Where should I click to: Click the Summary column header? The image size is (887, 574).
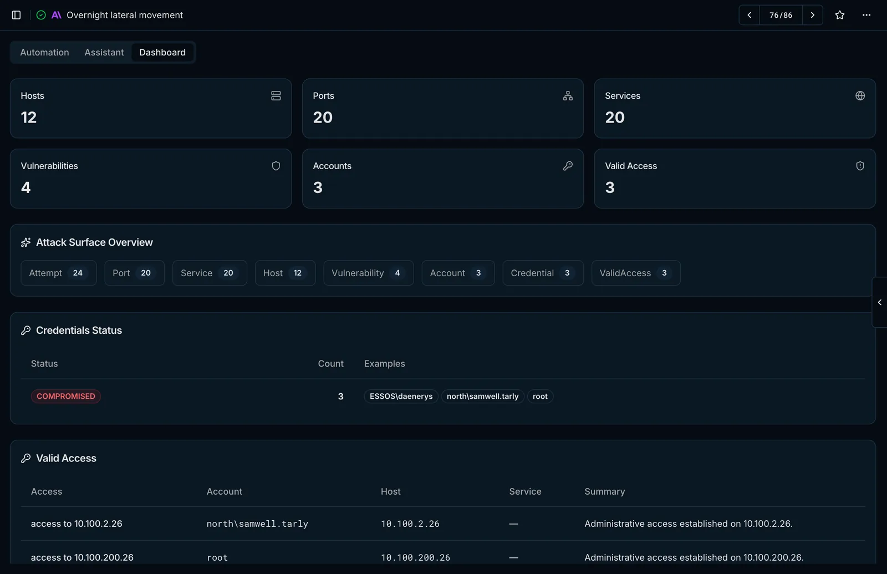pyautogui.click(x=605, y=491)
